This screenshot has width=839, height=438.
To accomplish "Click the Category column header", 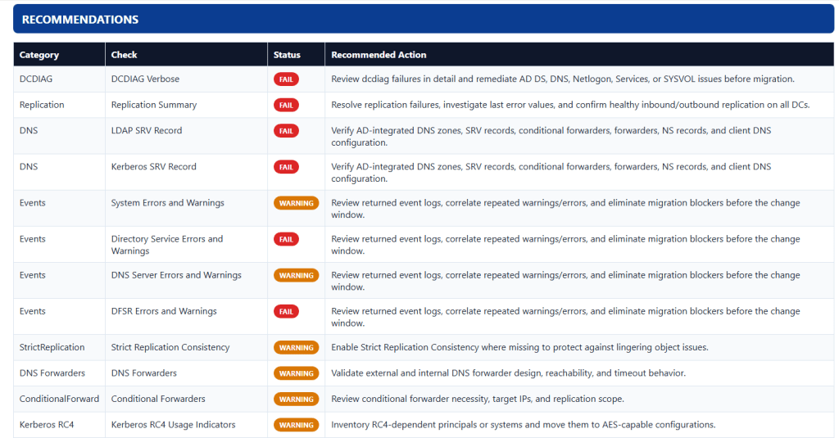I will pos(39,55).
